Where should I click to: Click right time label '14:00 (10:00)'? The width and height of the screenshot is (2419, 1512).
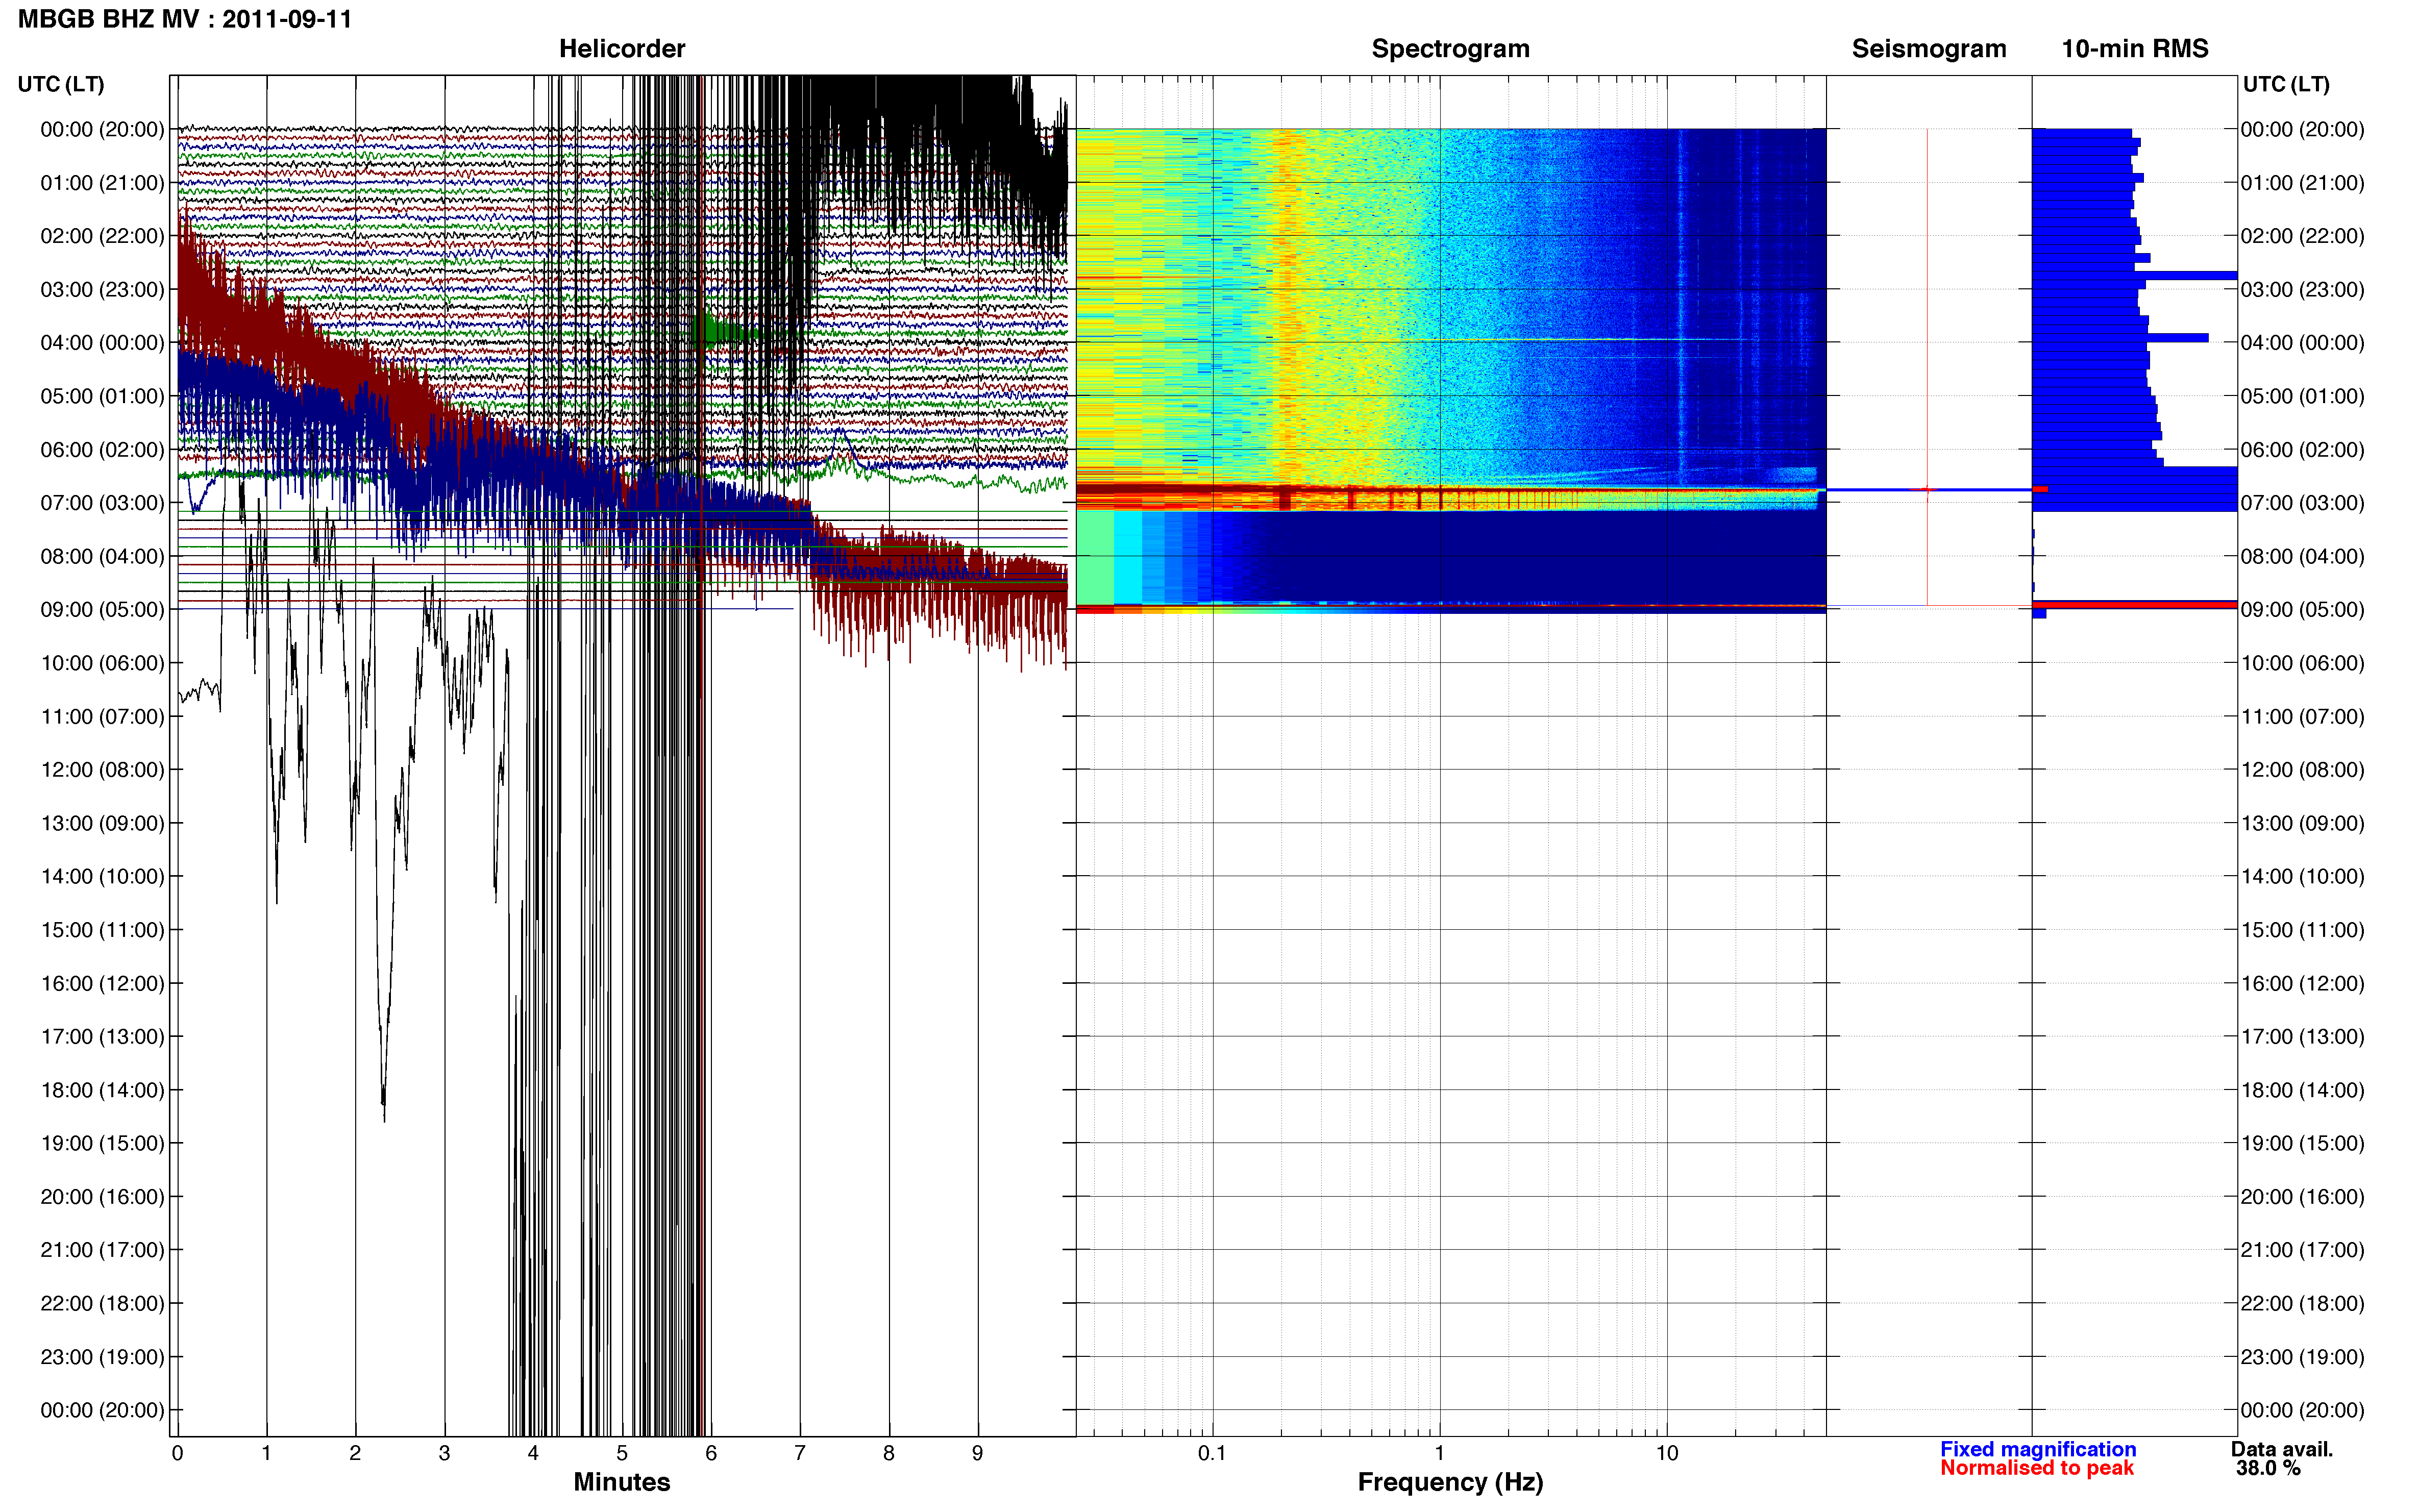coord(2302,876)
